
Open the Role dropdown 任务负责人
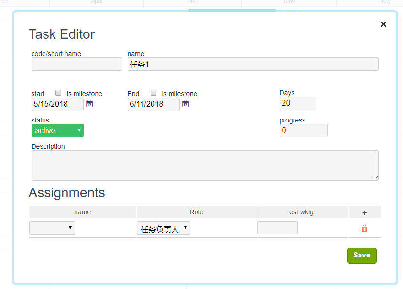coord(163,228)
